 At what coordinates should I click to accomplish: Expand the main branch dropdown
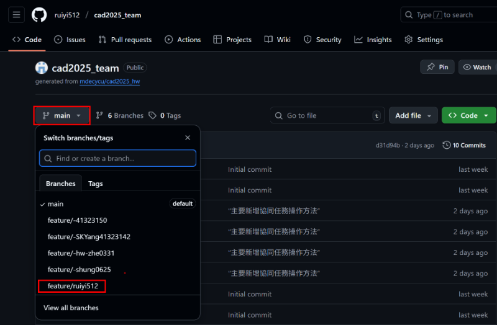point(62,115)
